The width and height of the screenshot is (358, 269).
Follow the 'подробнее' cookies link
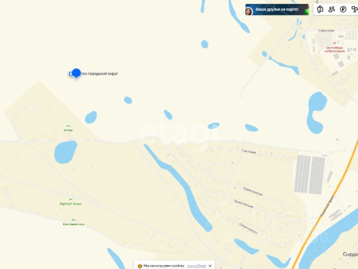pyautogui.click(x=196, y=266)
